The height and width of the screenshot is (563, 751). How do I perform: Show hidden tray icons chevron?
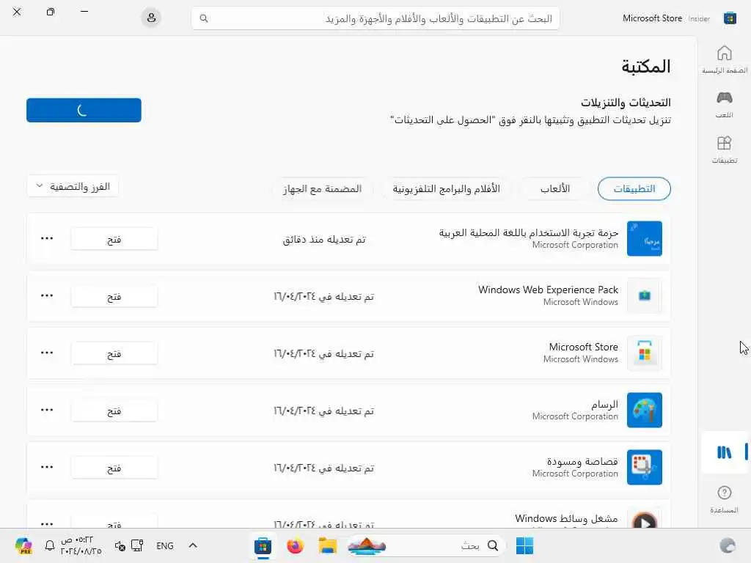coord(193,545)
